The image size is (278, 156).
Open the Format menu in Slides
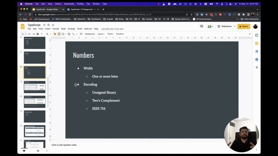[x=56, y=29]
